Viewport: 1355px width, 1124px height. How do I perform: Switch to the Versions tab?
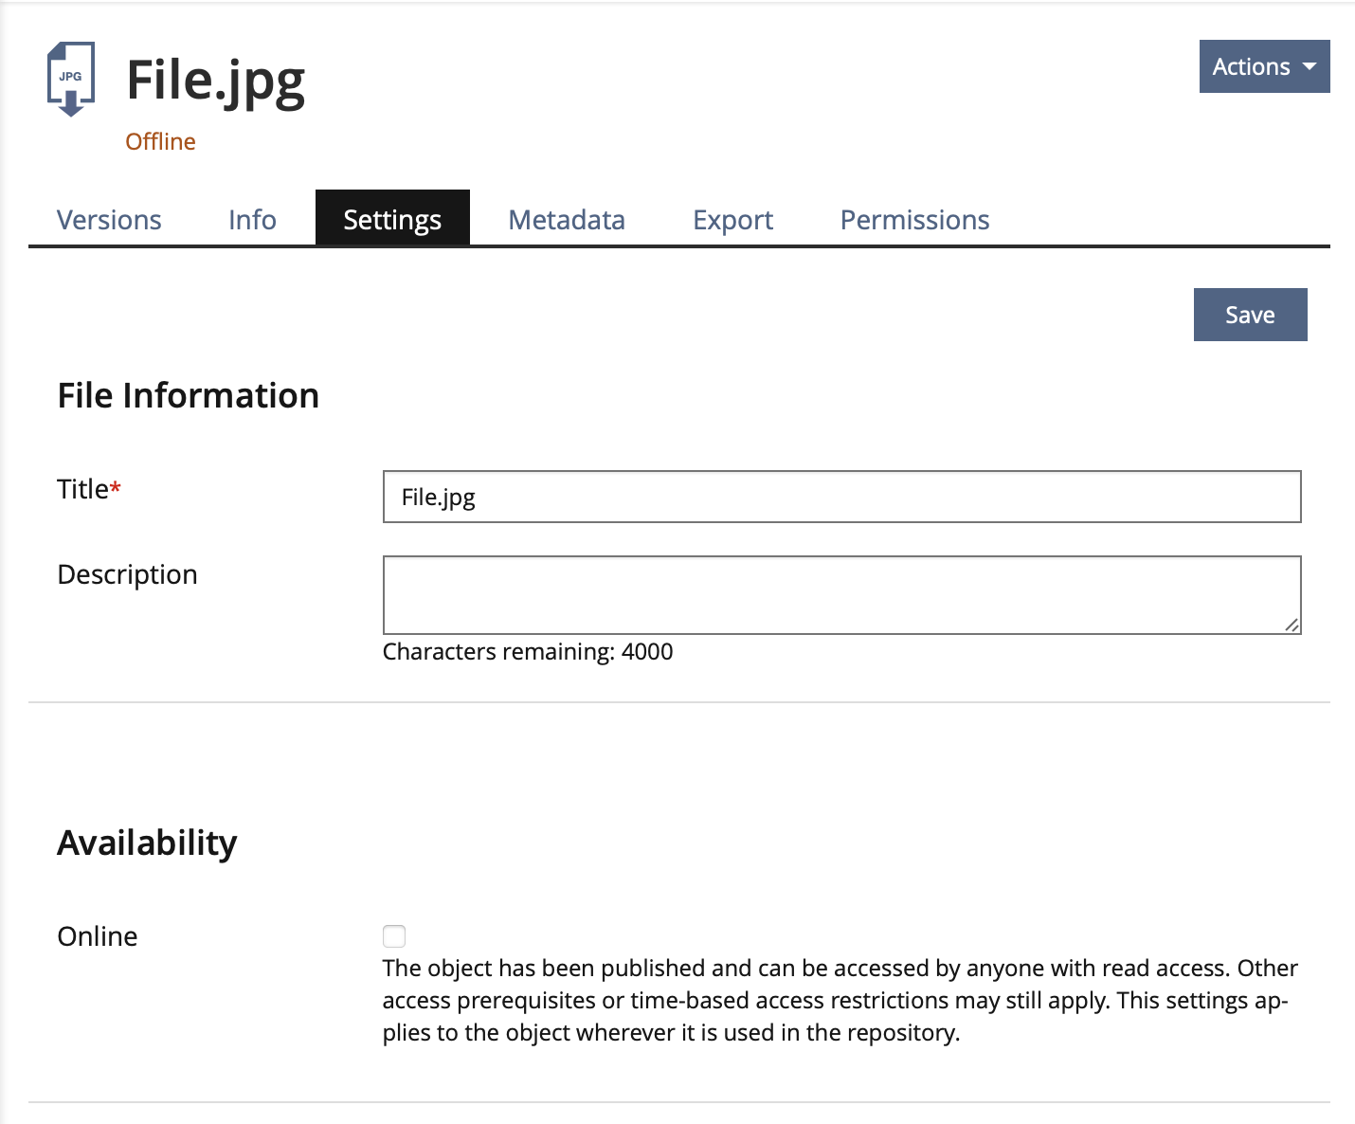pyautogui.click(x=109, y=220)
